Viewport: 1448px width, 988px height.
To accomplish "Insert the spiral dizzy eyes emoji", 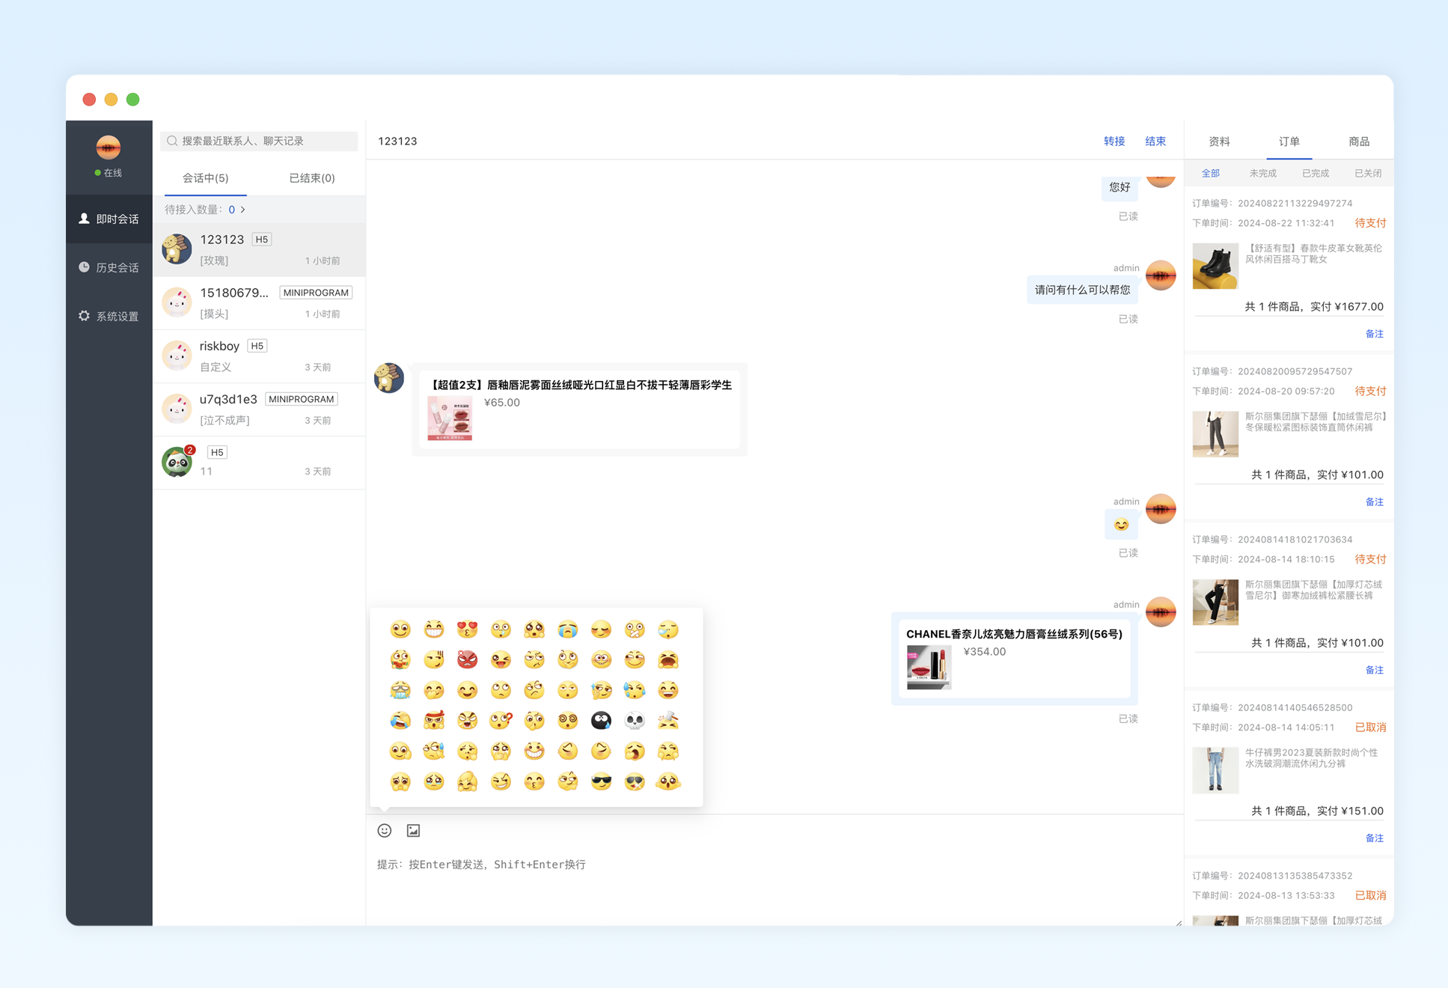I will [568, 721].
